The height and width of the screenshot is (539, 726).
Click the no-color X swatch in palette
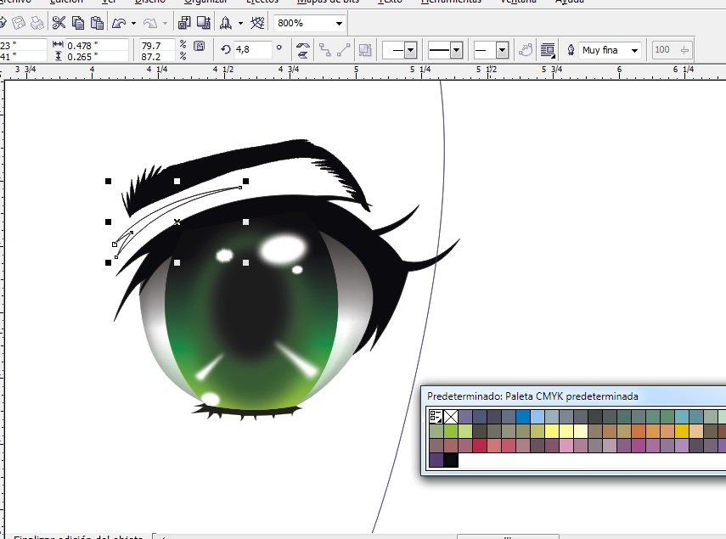point(451,417)
